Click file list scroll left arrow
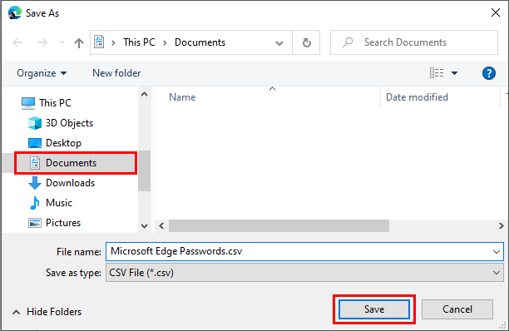Screen dimensions: 509x331 tap(161, 226)
